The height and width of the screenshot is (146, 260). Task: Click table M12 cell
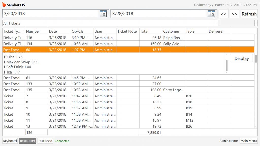(197, 120)
